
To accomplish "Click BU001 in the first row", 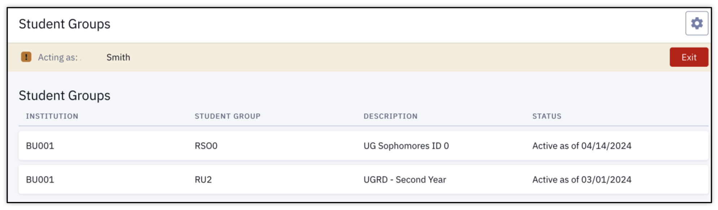I will pos(40,146).
